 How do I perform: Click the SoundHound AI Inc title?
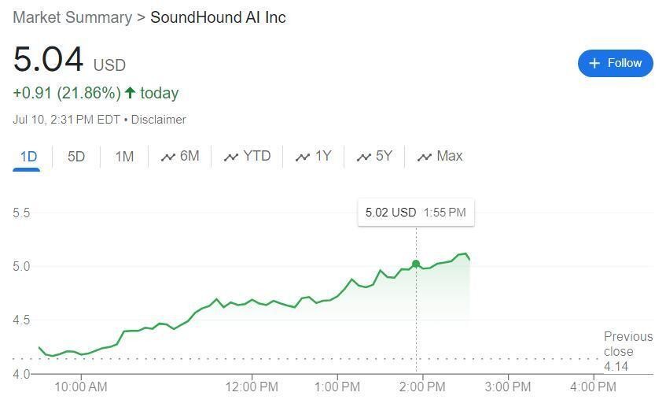pos(218,17)
